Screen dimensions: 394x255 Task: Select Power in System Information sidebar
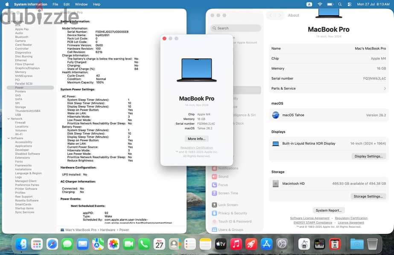tap(30, 88)
